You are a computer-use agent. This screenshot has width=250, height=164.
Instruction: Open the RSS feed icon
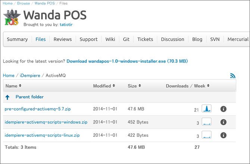point(232,76)
